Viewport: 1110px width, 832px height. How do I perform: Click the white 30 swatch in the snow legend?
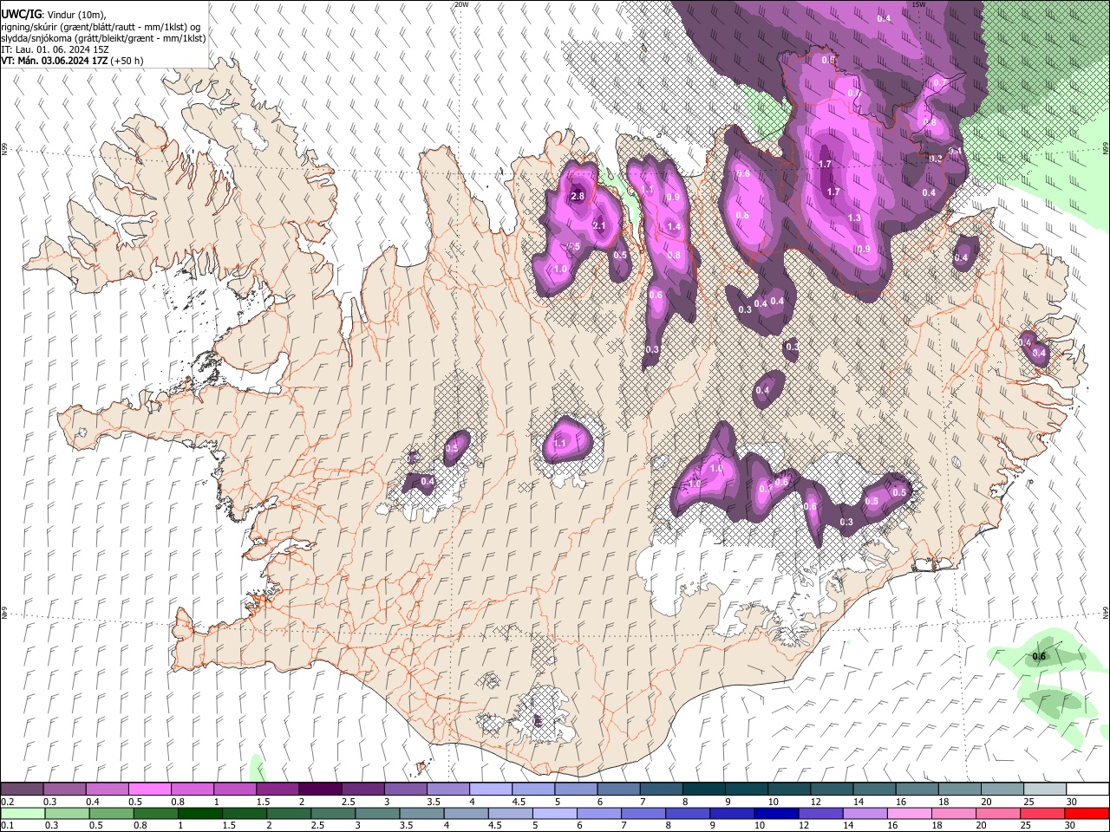coord(1087,790)
